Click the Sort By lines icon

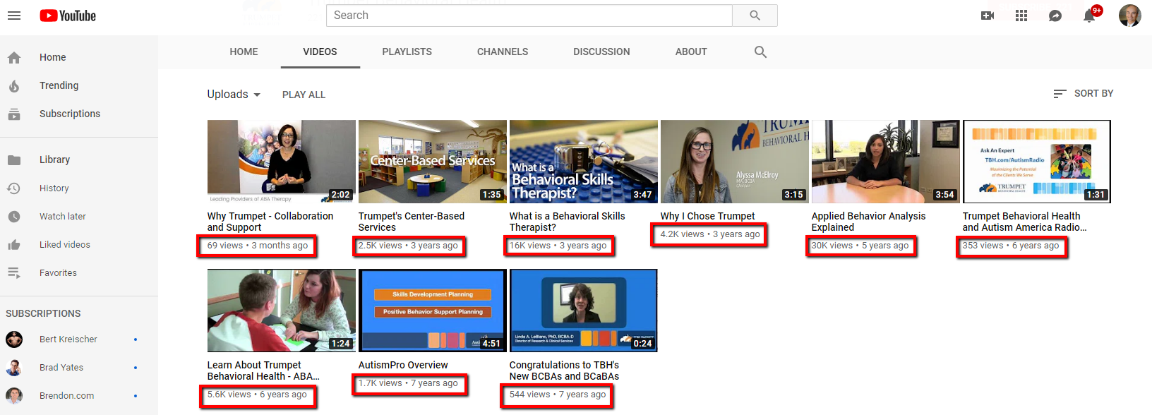click(1060, 93)
